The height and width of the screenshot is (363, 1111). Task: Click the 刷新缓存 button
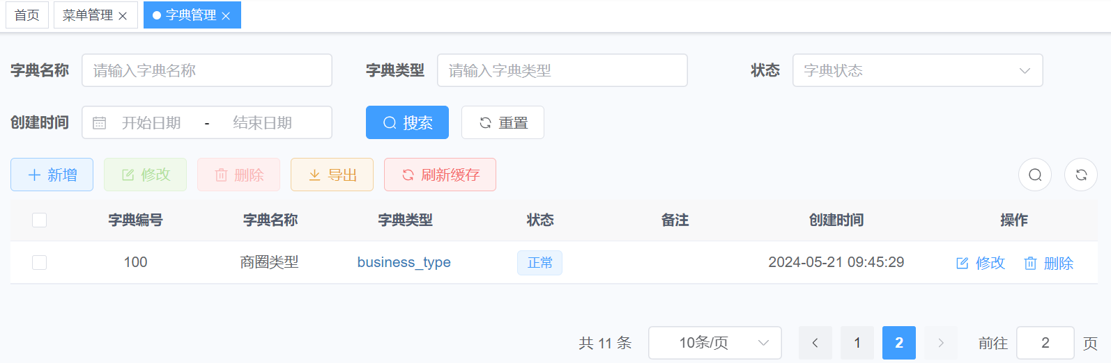[x=440, y=175]
